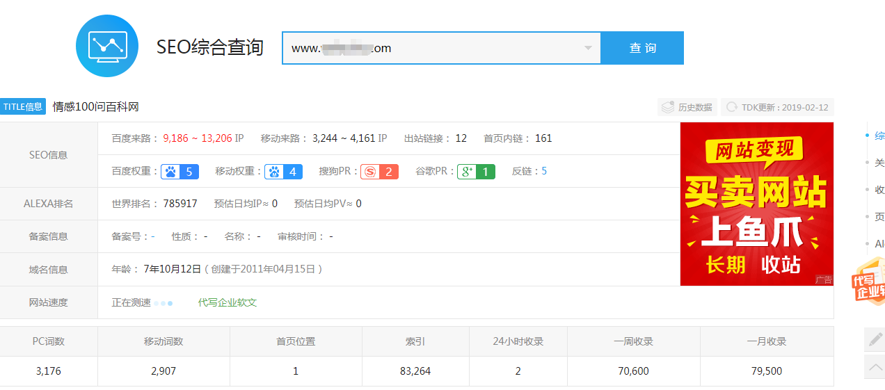
Task: Click the 代写企业软文 floating badge icon
Action: tap(868, 282)
